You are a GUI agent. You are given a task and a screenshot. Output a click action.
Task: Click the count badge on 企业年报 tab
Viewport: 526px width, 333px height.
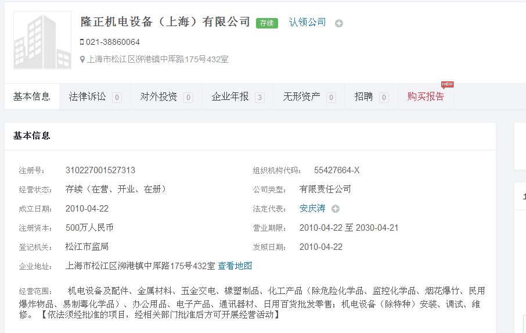[260, 98]
